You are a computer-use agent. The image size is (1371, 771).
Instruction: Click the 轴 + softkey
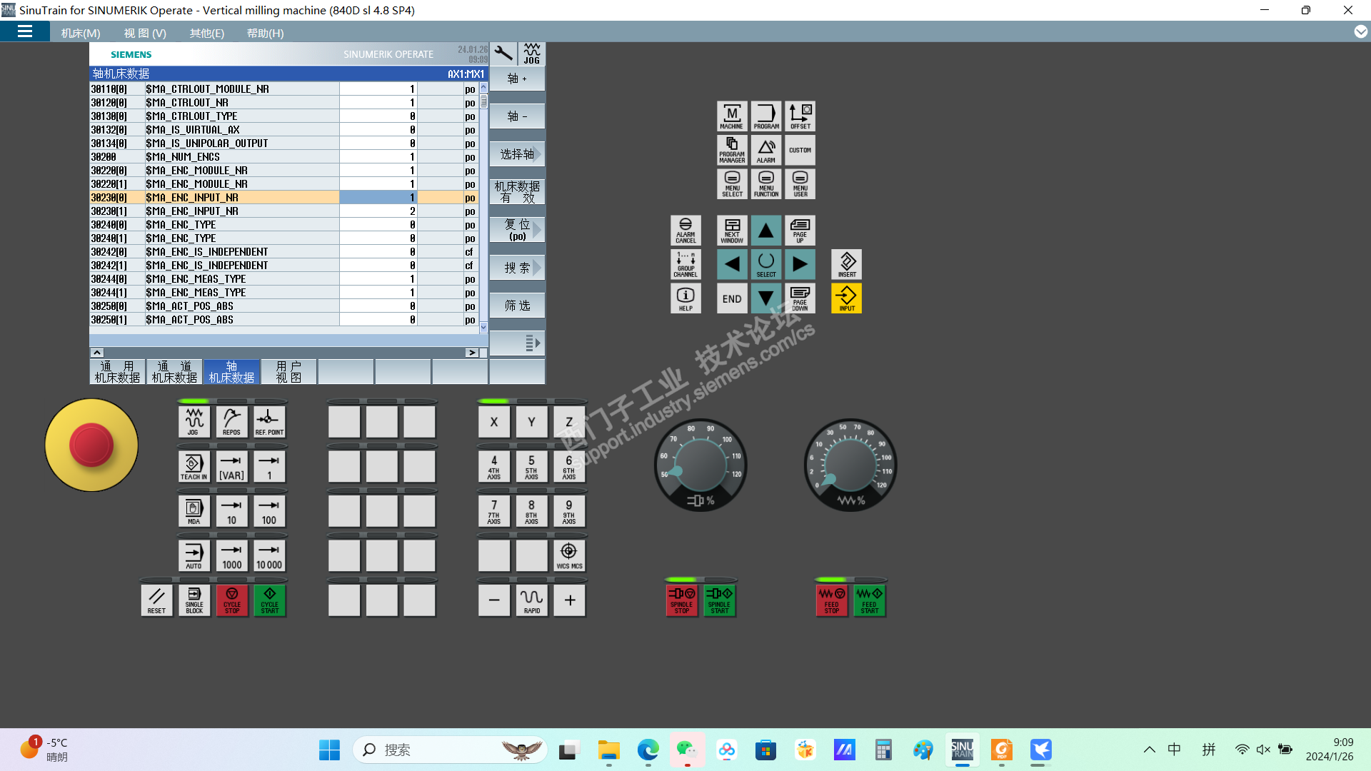(517, 79)
